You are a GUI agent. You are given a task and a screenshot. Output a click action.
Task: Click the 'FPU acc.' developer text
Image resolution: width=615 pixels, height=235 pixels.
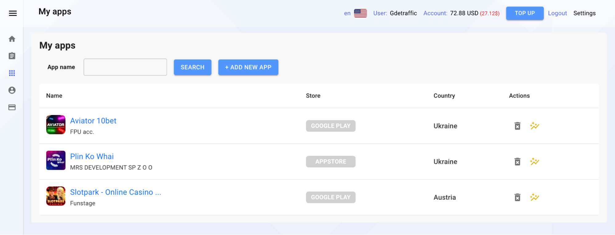pyautogui.click(x=82, y=132)
